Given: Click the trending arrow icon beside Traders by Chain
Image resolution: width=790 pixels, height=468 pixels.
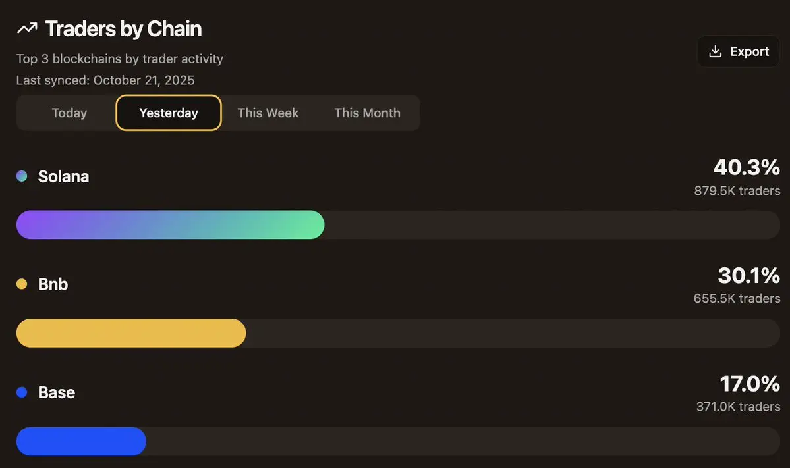Looking at the screenshot, I should coord(27,28).
